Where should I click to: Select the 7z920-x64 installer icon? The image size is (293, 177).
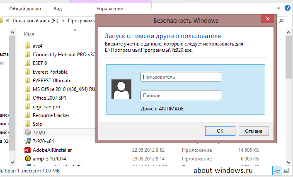(x=28, y=141)
